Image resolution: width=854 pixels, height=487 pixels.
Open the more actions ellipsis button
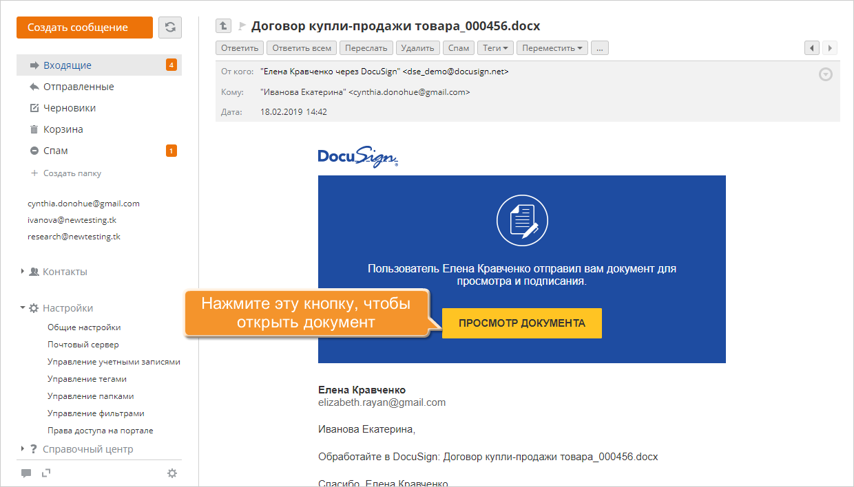click(x=600, y=48)
